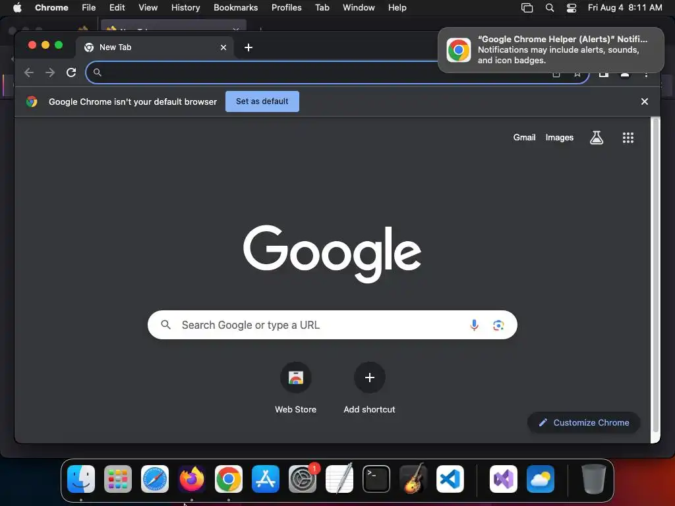The height and width of the screenshot is (506, 675).
Task: Launch Safari from the Dock
Action: pos(155,479)
